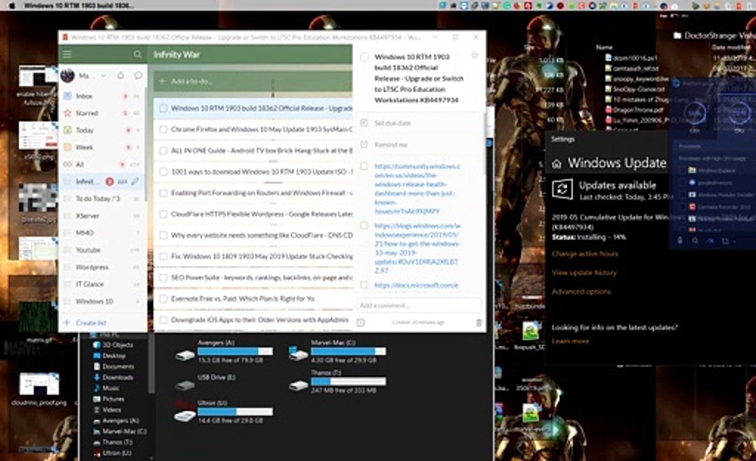756x461 pixels.
Task: Open the Inbox list
Action: 102,96
